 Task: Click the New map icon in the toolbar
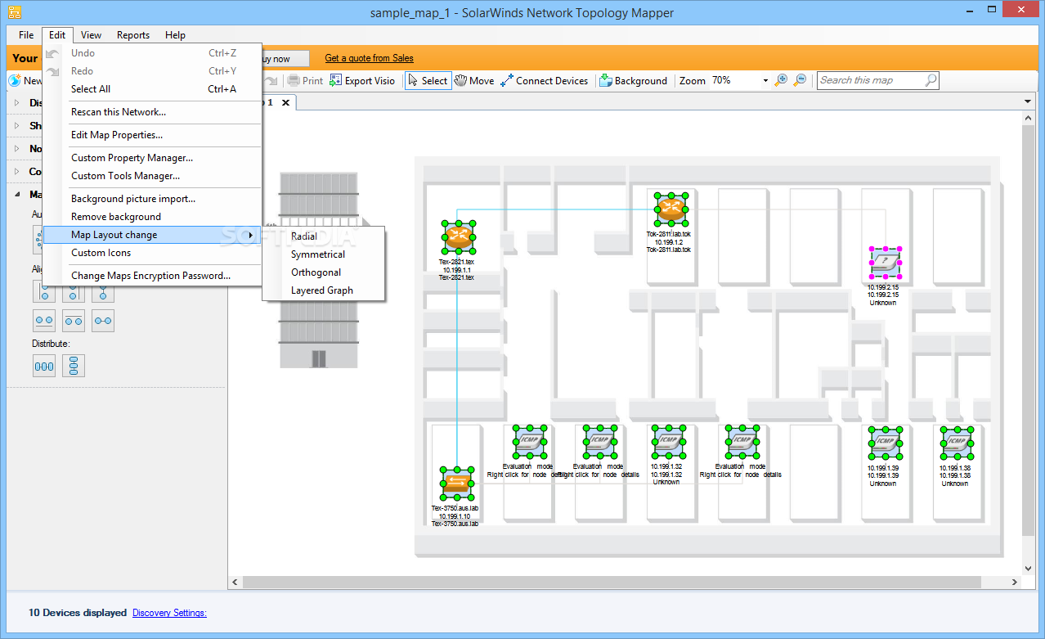tap(15, 80)
